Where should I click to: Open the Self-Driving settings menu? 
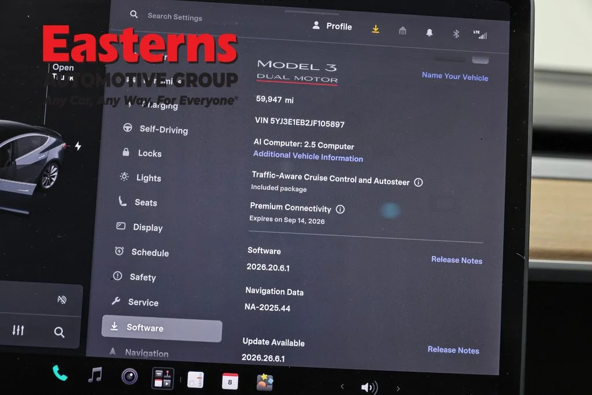(x=156, y=129)
